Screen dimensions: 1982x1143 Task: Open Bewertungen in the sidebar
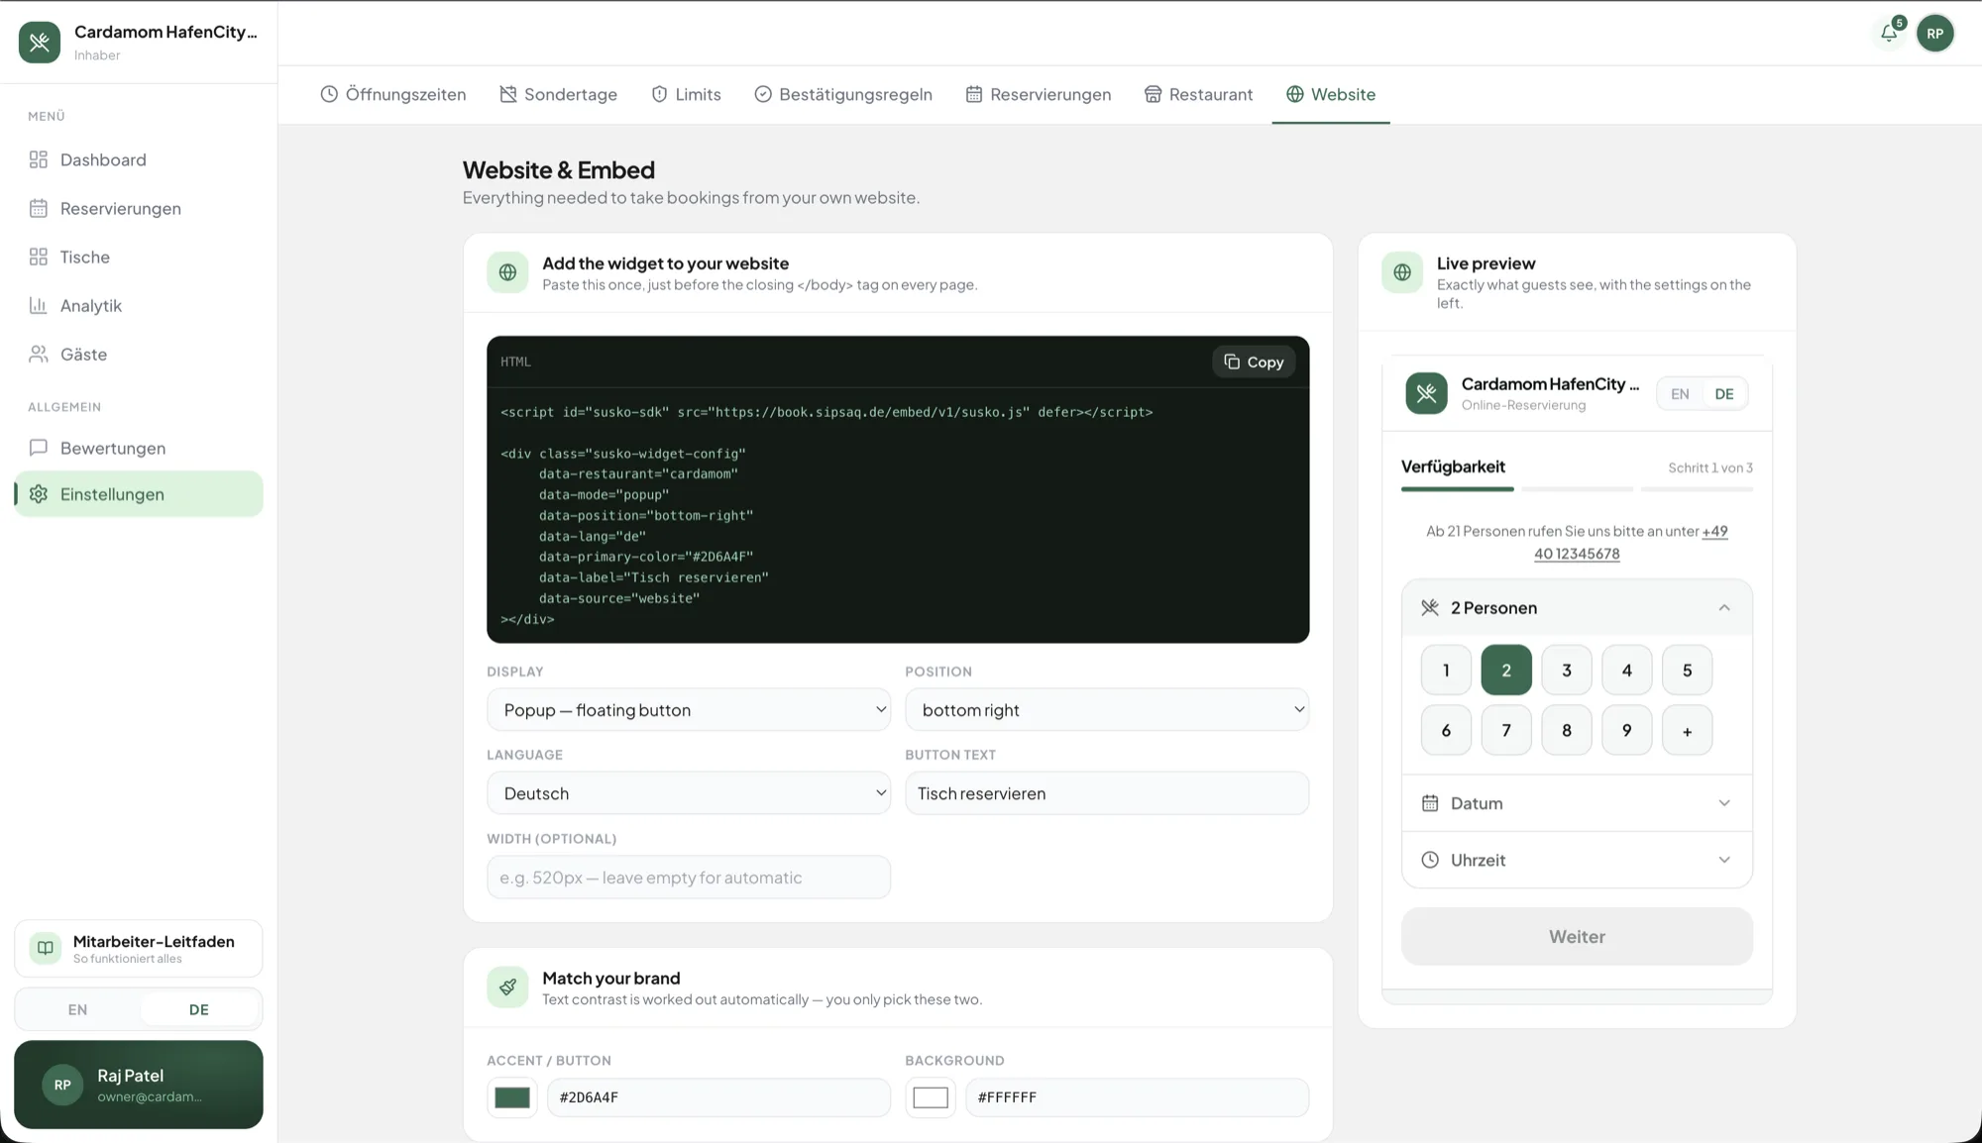(139, 448)
